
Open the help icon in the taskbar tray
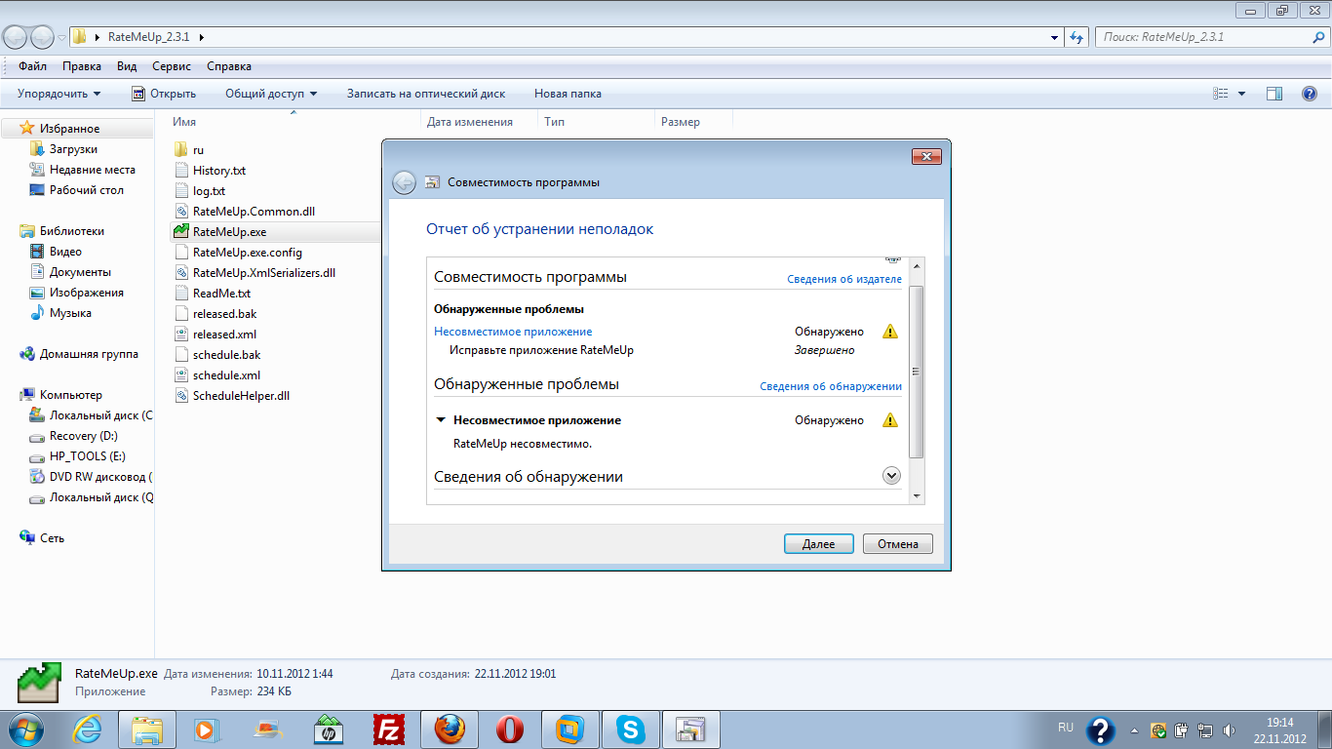click(x=1101, y=729)
